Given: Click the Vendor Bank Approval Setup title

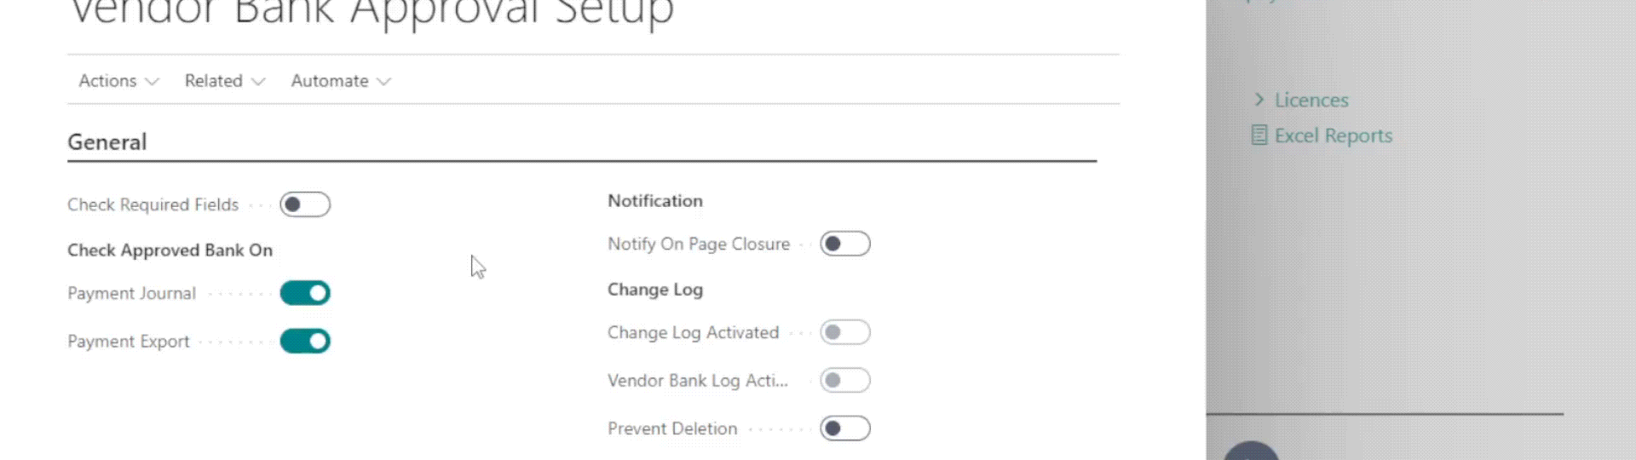Looking at the screenshot, I should (372, 13).
